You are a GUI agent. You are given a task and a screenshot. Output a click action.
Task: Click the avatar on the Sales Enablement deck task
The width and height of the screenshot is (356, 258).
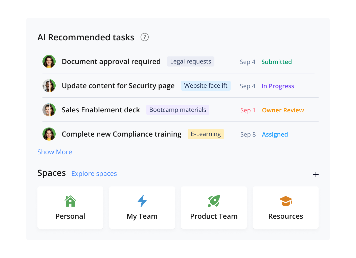click(x=49, y=110)
